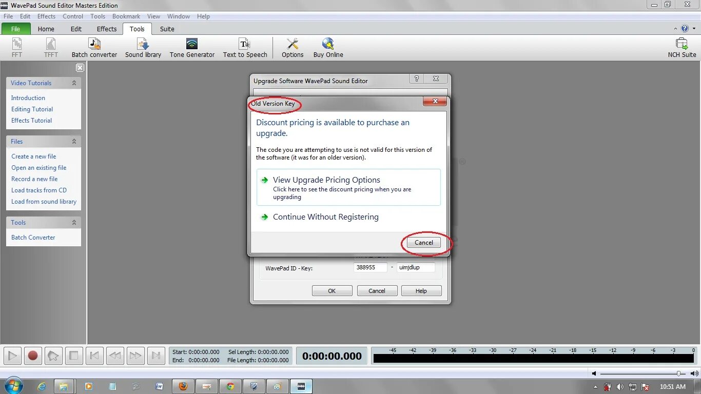701x394 pixels.
Task: Click Cancel in Upgrade Software dialog
Action: point(377,291)
